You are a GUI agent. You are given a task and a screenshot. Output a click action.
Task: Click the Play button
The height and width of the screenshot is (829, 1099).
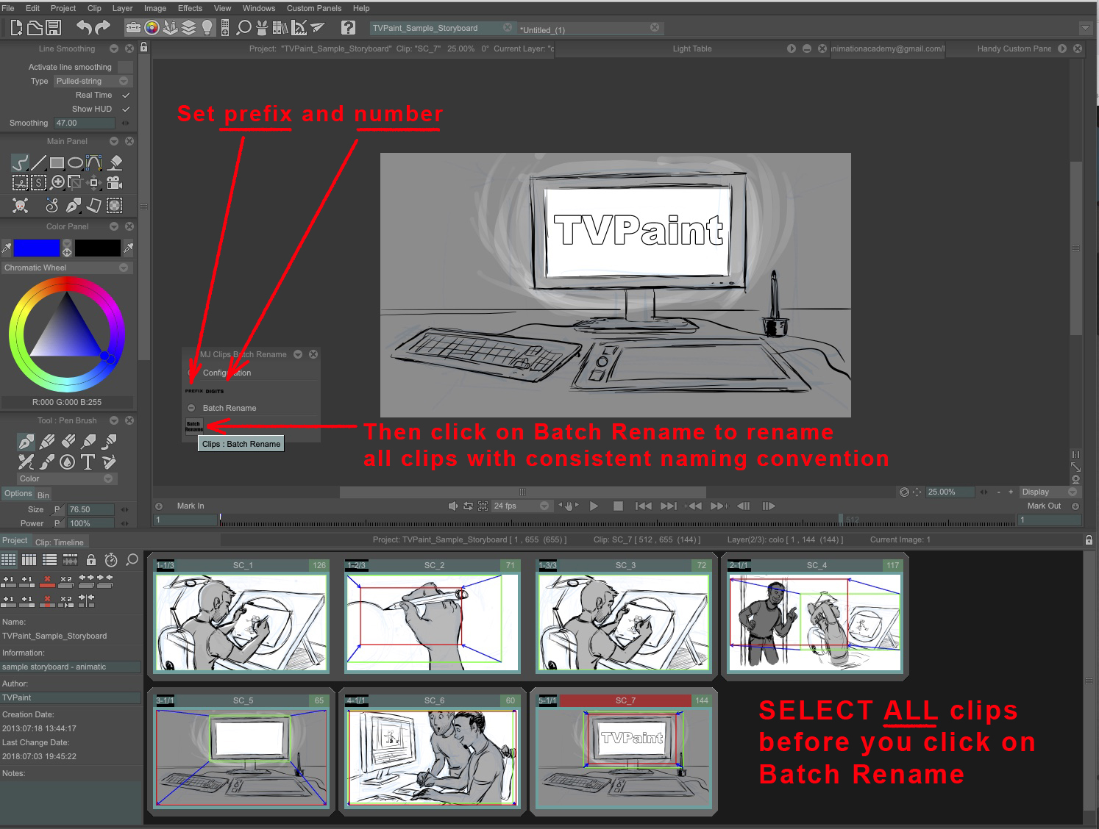tap(594, 506)
